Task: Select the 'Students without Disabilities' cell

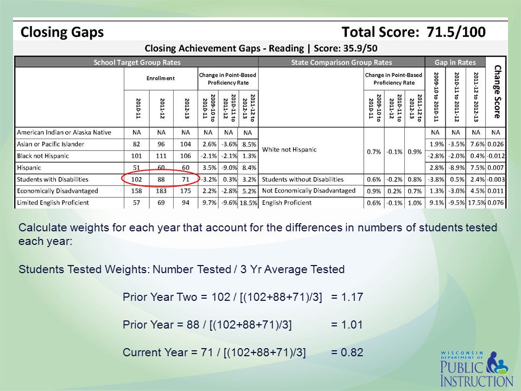Action: pyautogui.click(x=303, y=180)
